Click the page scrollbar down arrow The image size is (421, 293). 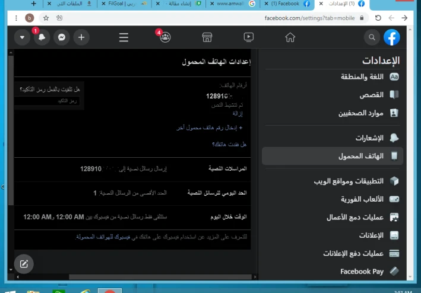pyautogui.click(x=410, y=276)
